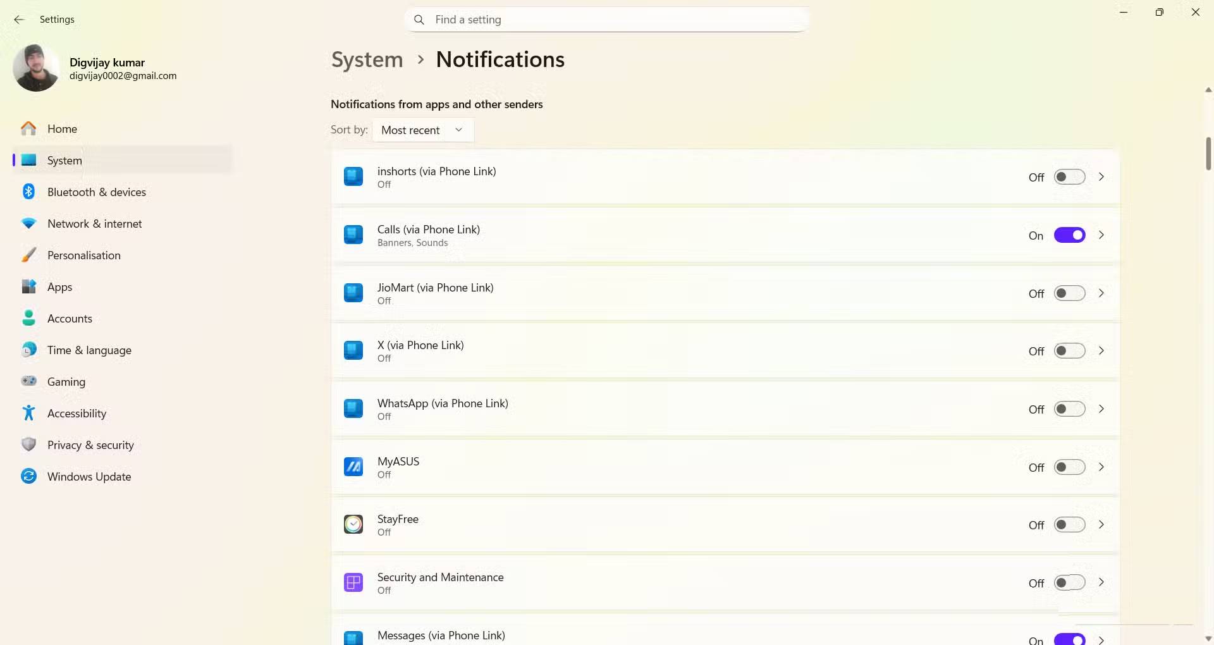Open Gaming settings section
This screenshot has height=645, width=1214.
pyautogui.click(x=123, y=382)
